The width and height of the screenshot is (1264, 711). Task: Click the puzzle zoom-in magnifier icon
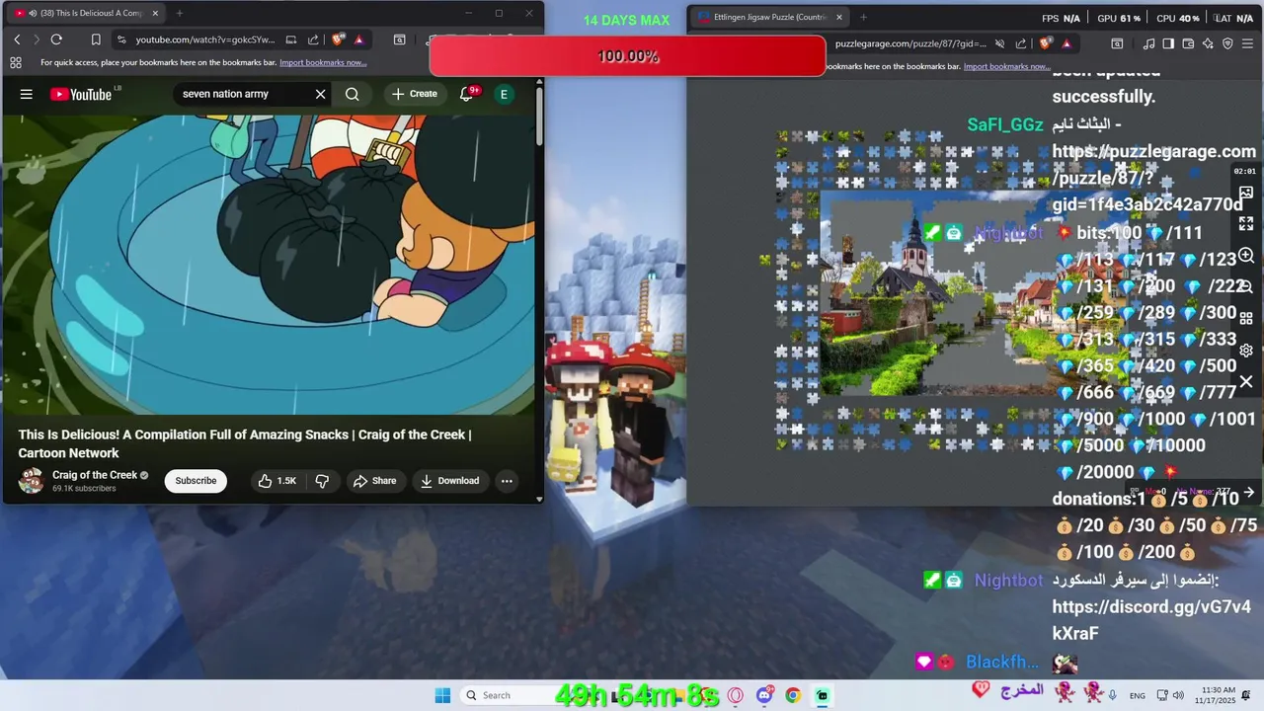1246,256
